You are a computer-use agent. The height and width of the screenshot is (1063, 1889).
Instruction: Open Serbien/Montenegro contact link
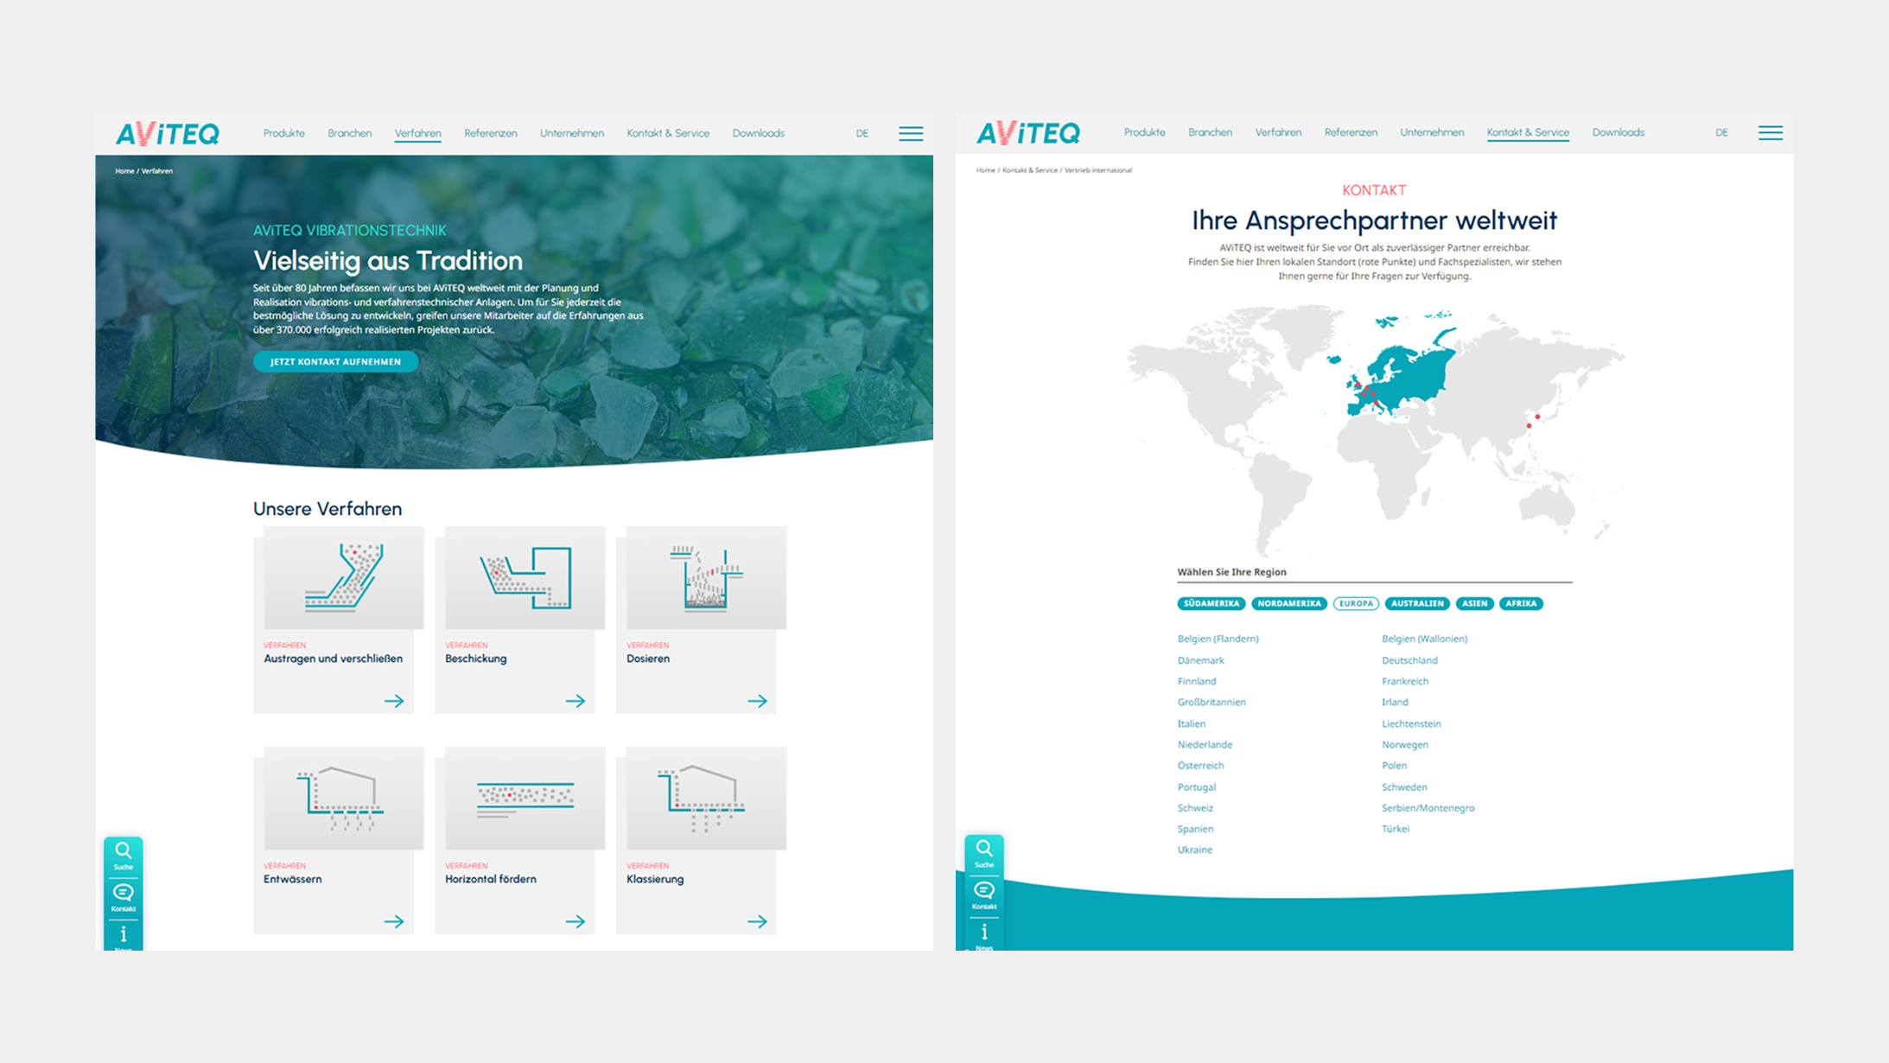1428,808
